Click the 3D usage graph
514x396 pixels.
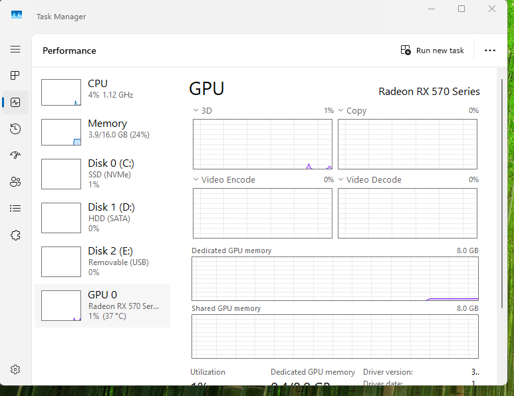tap(263, 144)
